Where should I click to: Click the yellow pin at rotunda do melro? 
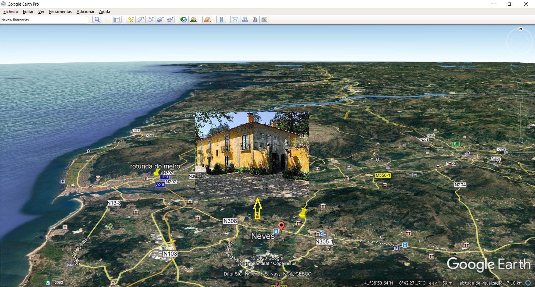157,172
